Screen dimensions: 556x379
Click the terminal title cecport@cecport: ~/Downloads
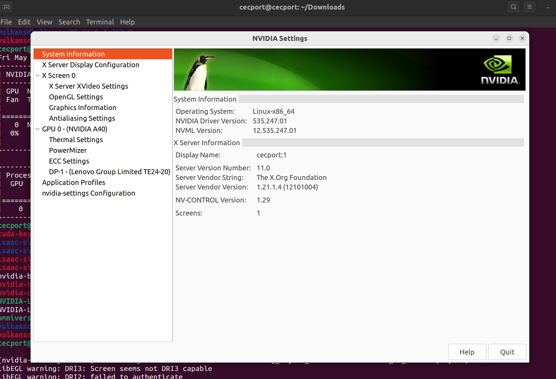coord(292,7)
